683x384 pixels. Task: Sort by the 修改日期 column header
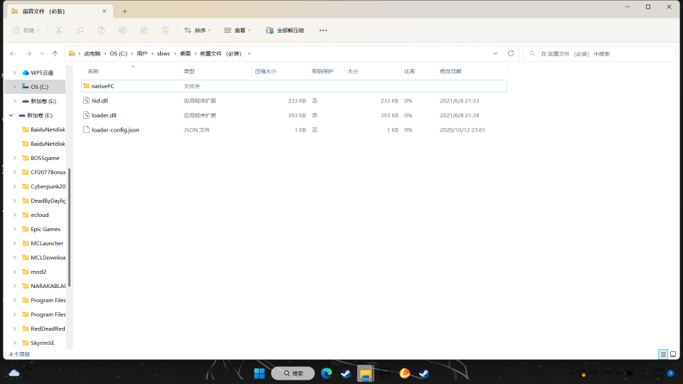tap(450, 71)
